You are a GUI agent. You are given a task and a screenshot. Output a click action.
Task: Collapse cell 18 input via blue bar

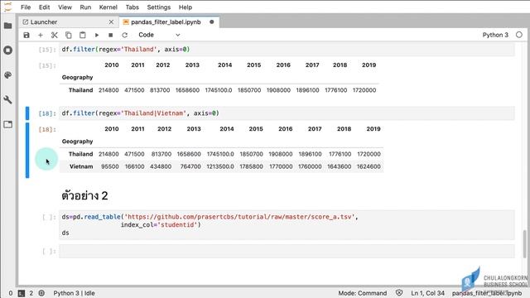tap(27, 113)
